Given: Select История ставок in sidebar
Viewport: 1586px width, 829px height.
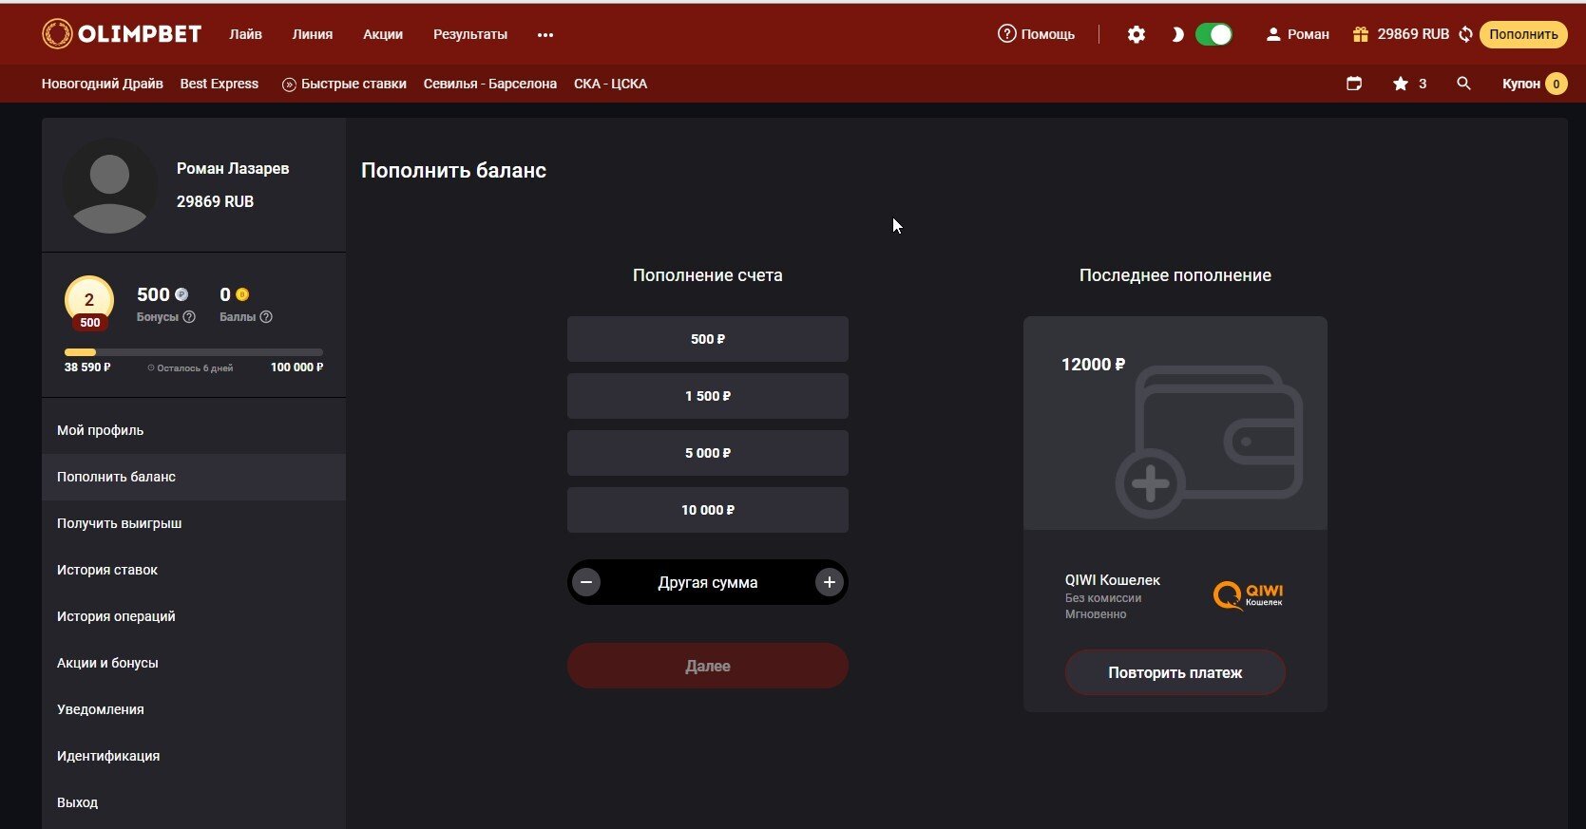Looking at the screenshot, I should coord(107,570).
